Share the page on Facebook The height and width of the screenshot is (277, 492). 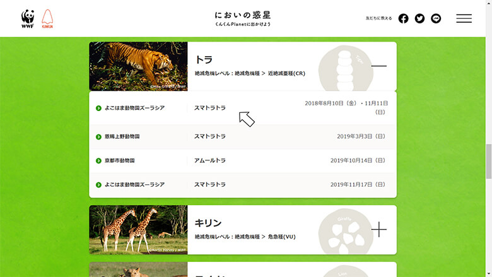point(403,18)
